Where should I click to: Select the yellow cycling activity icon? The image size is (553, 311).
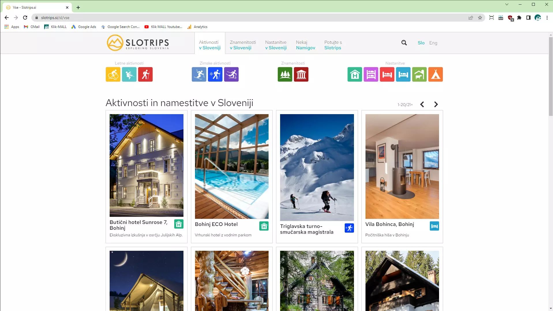pos(113,75)
